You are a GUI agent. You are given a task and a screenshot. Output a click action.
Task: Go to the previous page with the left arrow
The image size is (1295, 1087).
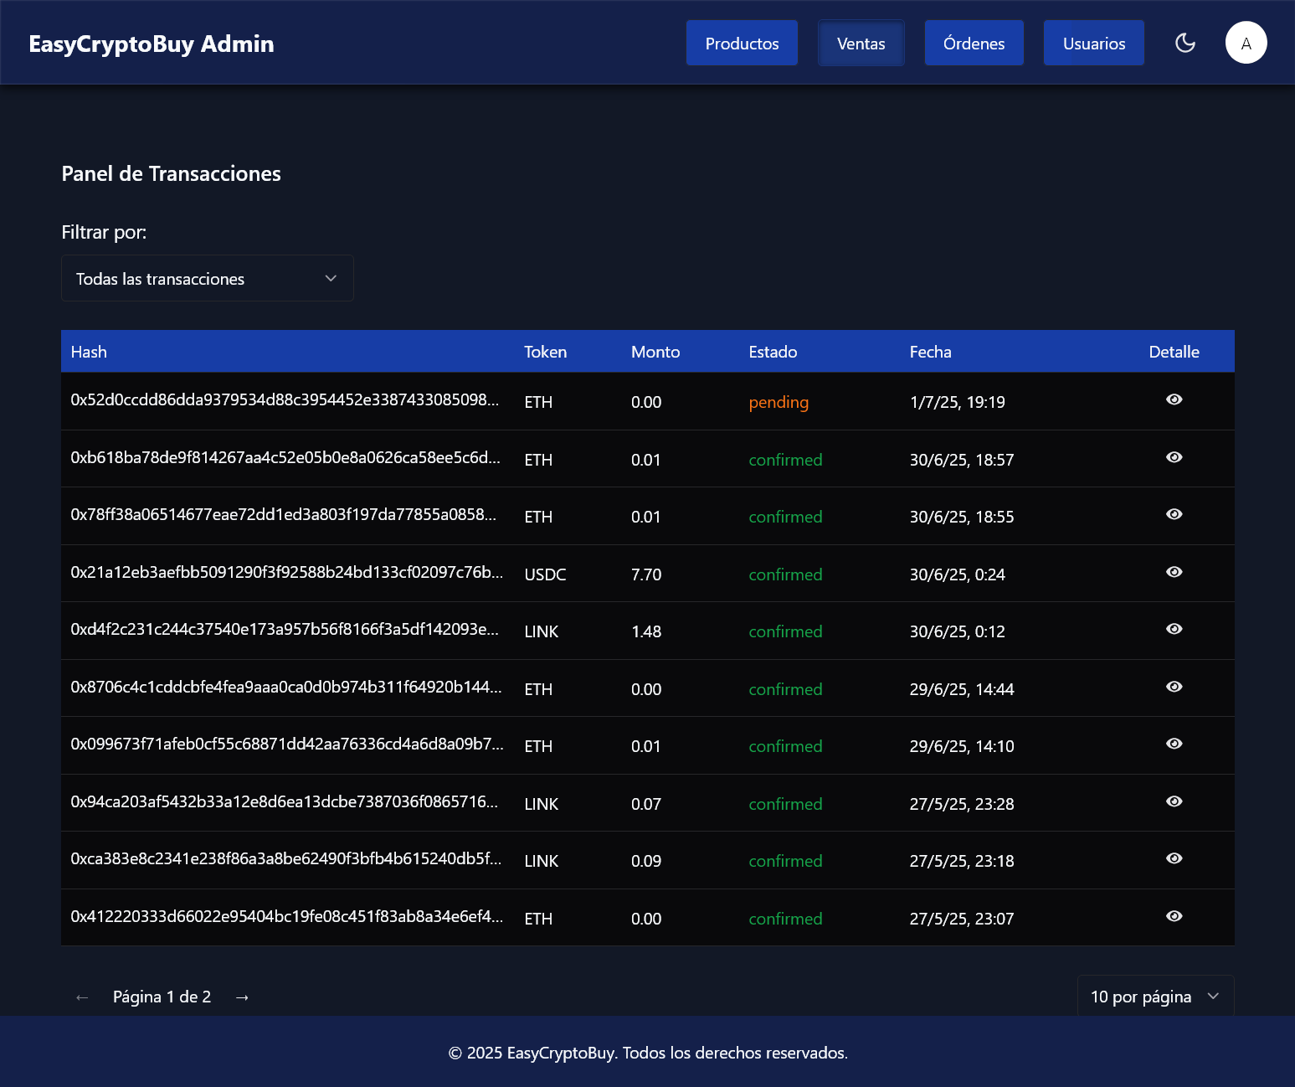tap(82, 997)
